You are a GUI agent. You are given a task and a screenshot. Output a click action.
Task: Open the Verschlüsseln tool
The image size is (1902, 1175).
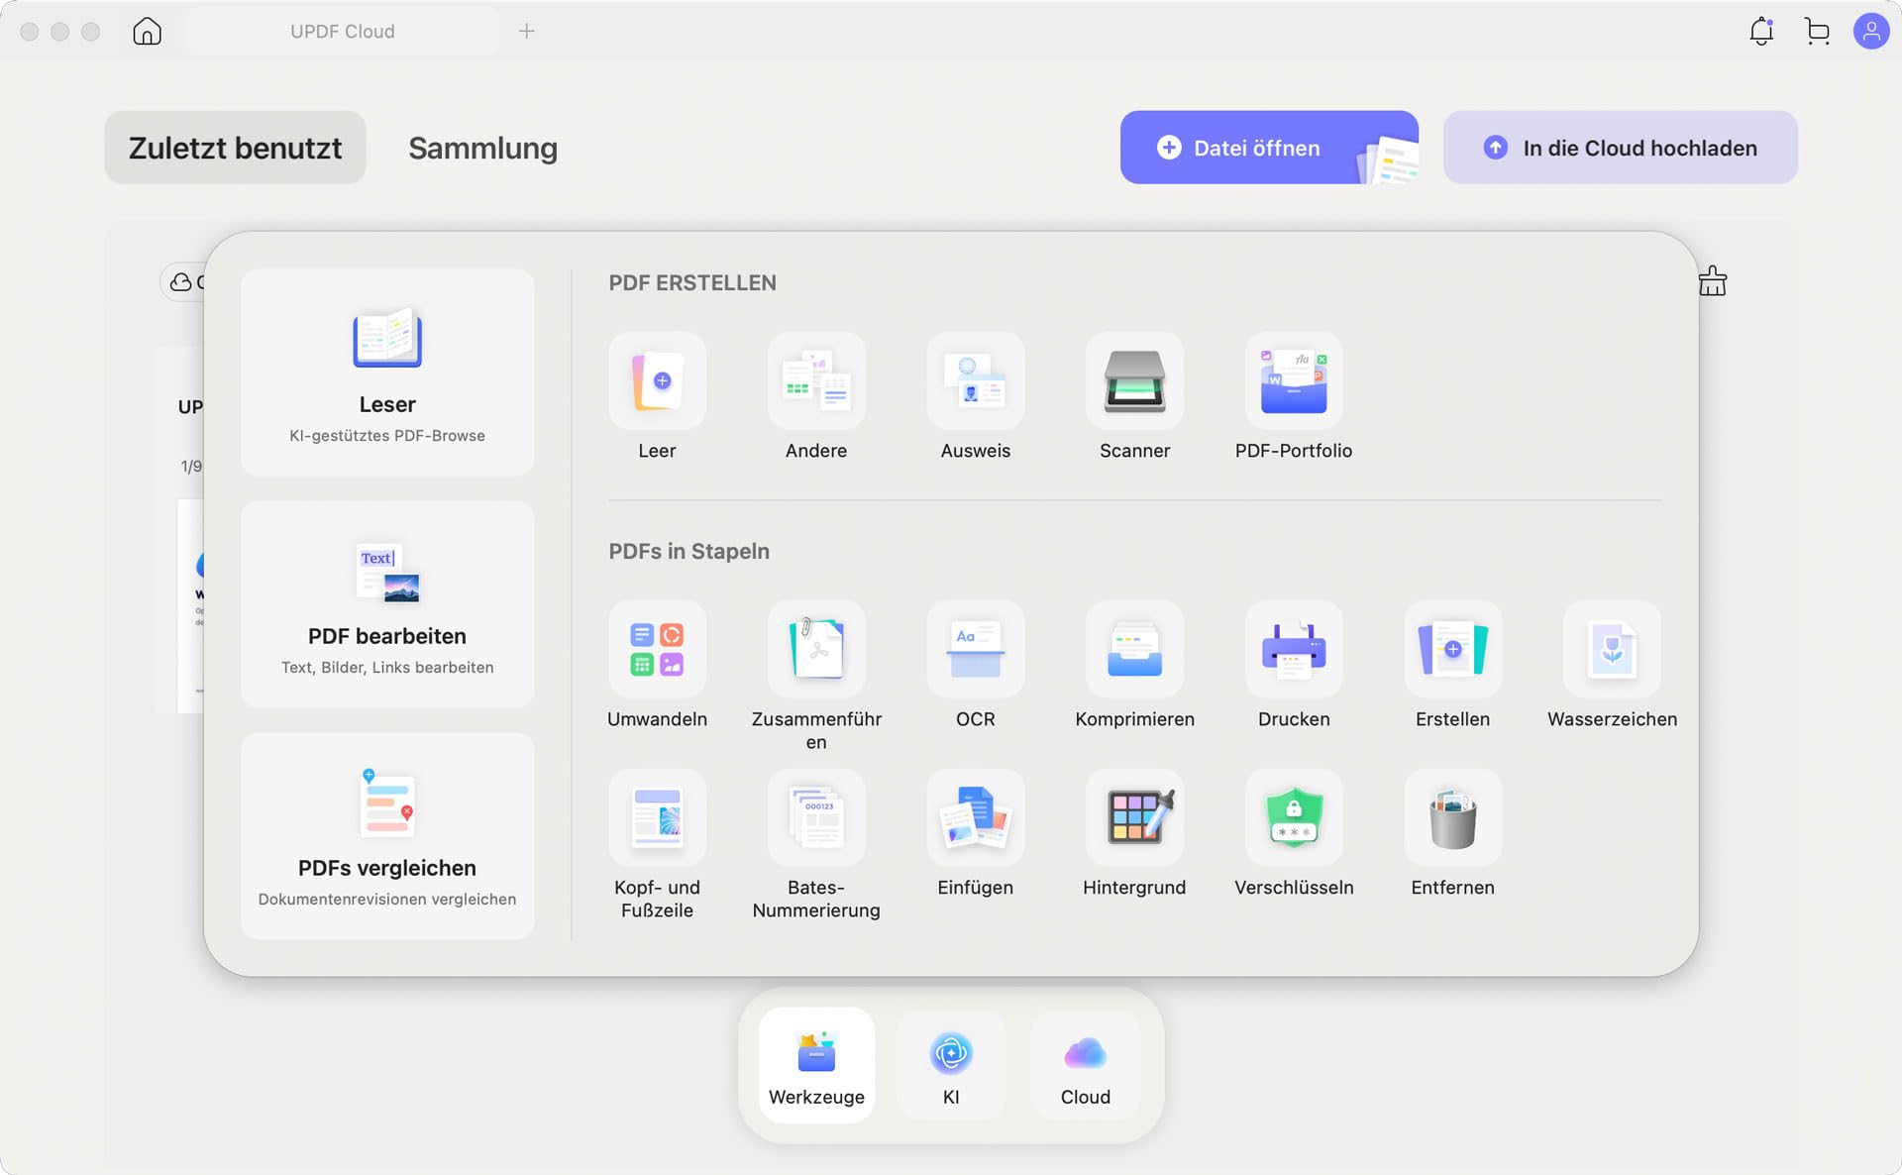(1294, 818)
